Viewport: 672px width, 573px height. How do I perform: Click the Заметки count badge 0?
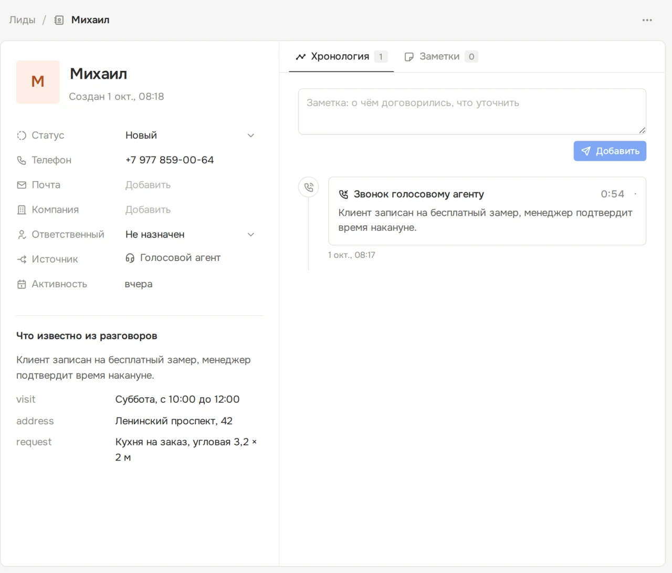[471, 57]
